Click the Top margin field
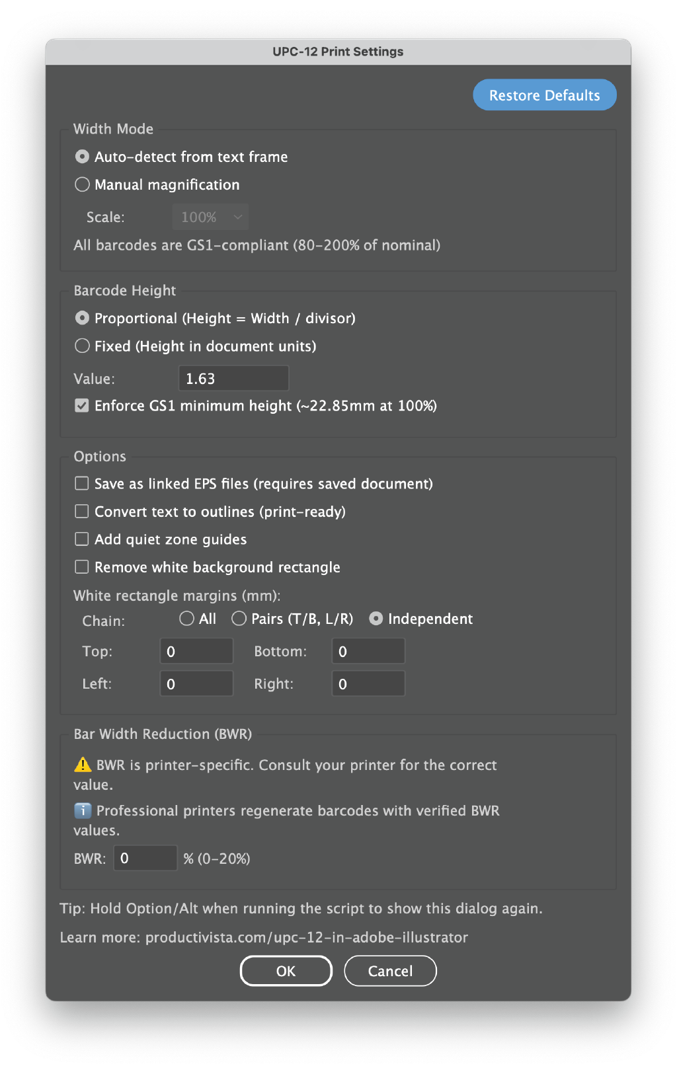This screenshot has height=1074, width=677. tap(196, 651)
